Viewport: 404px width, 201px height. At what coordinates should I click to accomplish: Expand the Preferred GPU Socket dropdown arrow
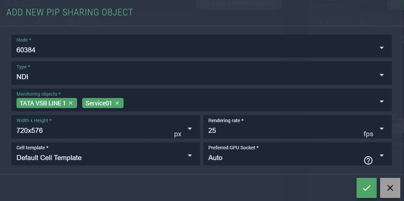(382, 155)
